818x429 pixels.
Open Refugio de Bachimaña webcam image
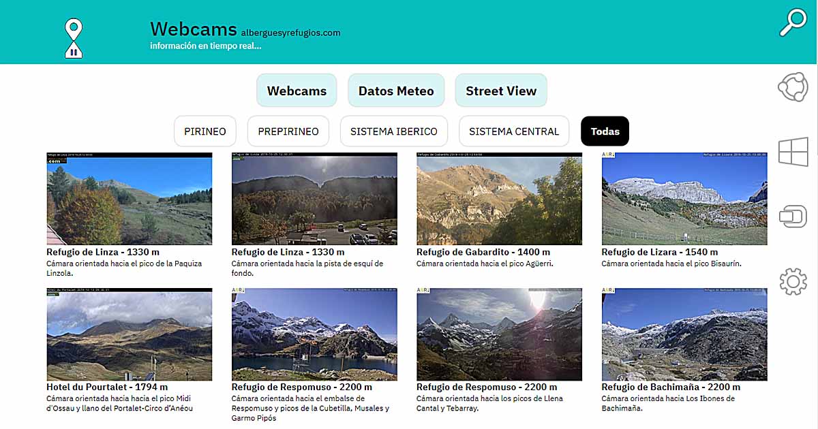pyautogui.click(x=684, y=334)
